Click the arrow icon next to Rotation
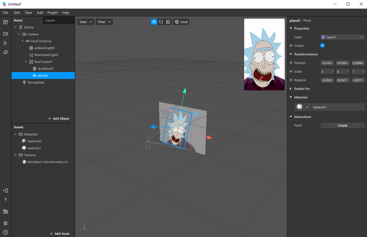367x237 pixels. tap(291, 80)
